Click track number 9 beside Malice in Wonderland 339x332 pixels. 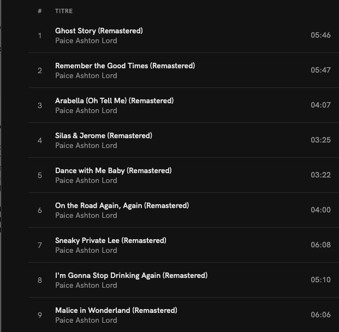tap(40, 315)
